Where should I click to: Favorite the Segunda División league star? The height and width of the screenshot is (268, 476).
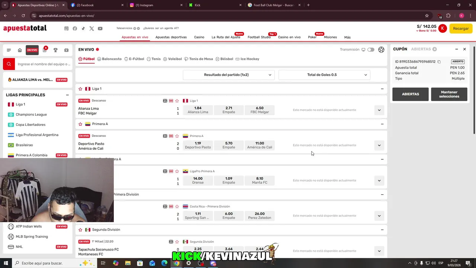80,230
